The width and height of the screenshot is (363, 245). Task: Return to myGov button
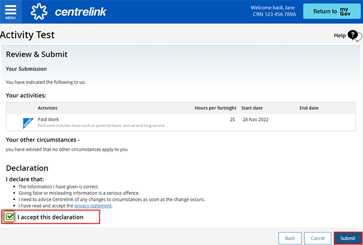click(332, 11)
